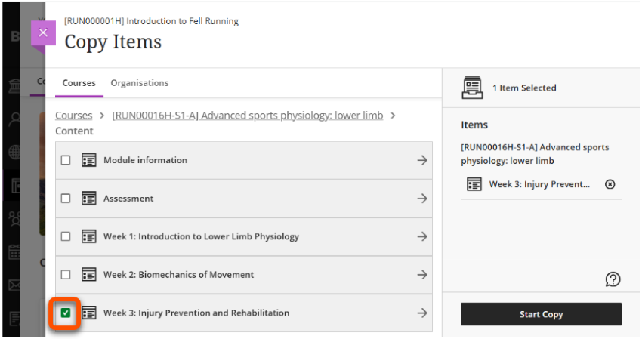
Task: Select the Assessment checkbox
Action: coord(66,199)
